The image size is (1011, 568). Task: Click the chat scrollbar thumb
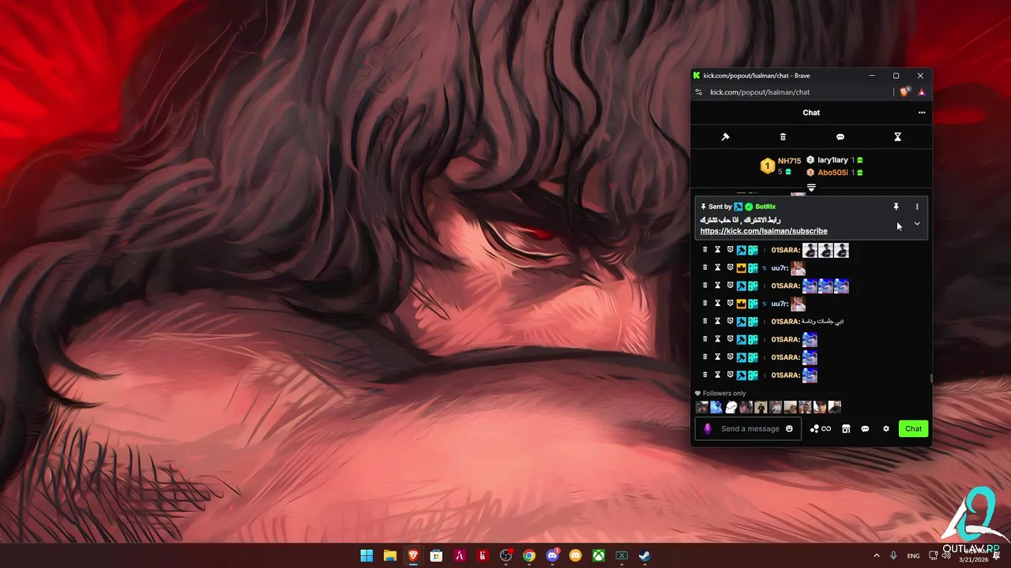(930, 379)
